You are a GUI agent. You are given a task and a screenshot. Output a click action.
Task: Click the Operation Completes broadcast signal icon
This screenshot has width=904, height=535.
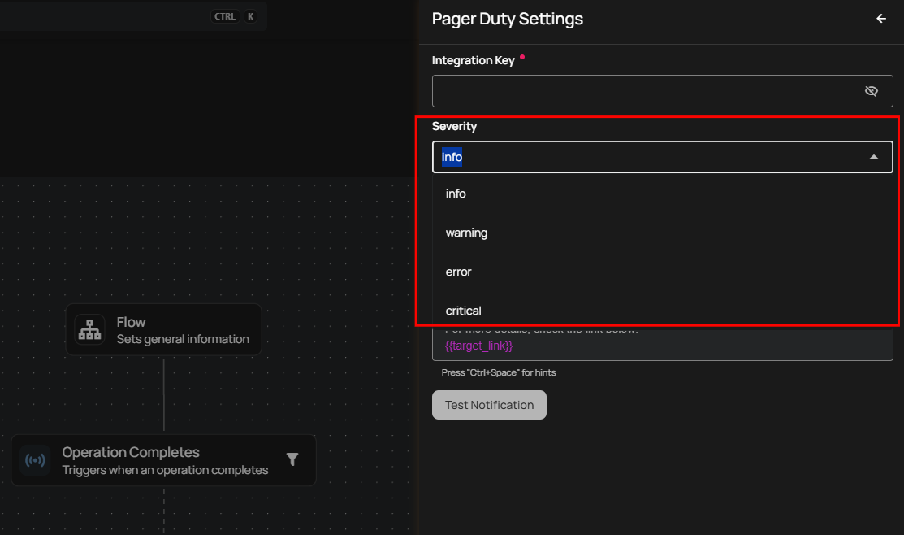[35, 460]
